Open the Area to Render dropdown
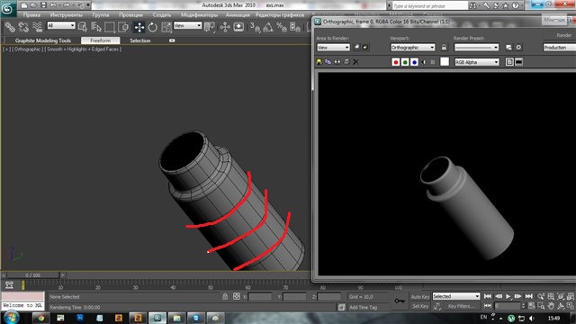 point(333,48)
